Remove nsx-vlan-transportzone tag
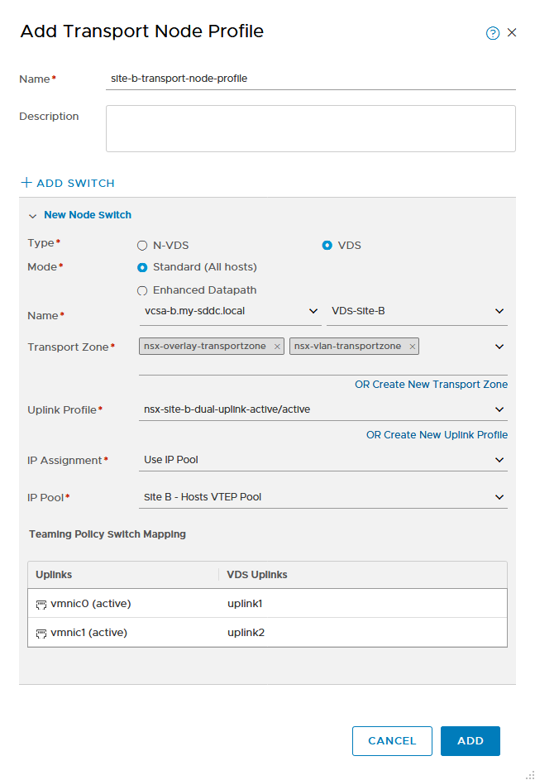The image size is (535, 780). [x=412, y=347]
